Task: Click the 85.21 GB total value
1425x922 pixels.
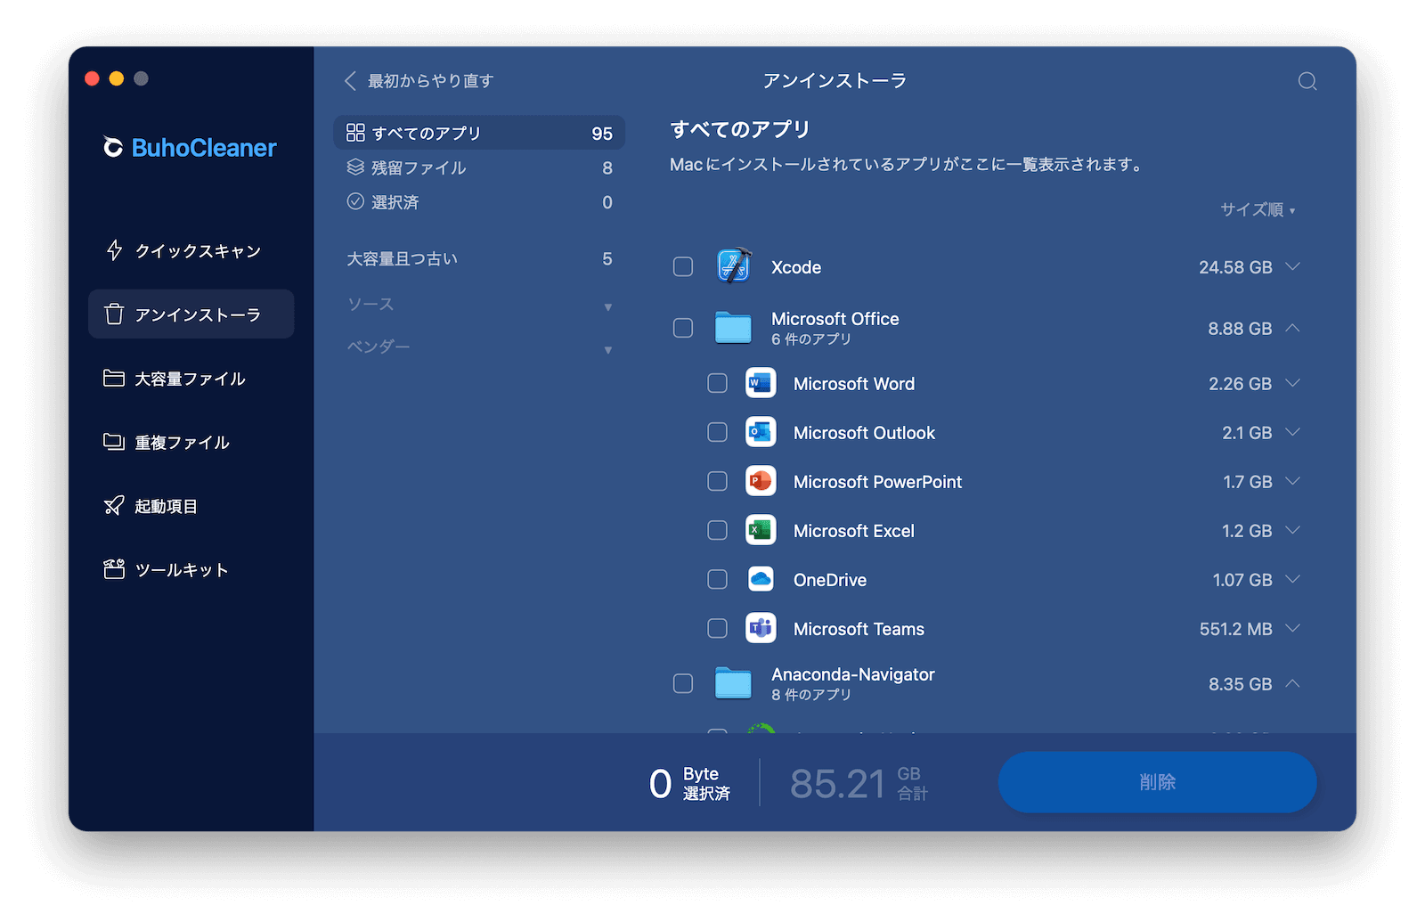Action: pos(838,784)
